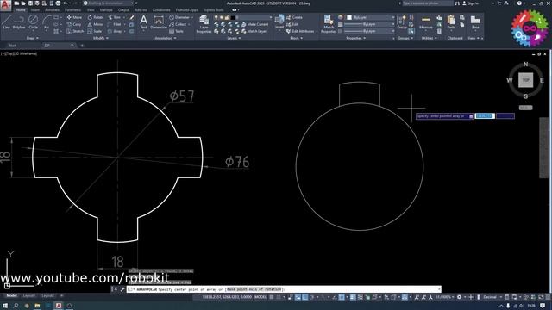Click the Insert block icon
The height and width of the screenshot is (310, 552).
pyautogui.click(x=279, y=22)
